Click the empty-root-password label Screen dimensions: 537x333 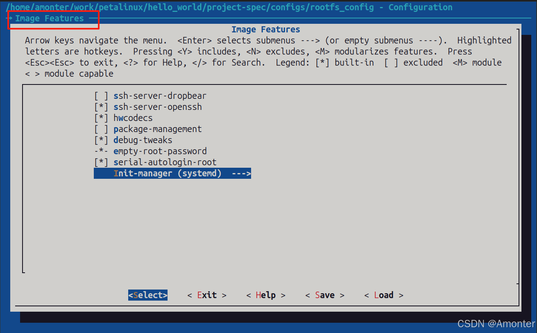coord(160,151)
